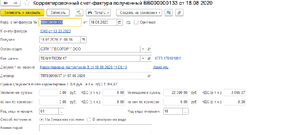
Task: Click the Увеличение суммы amount field
Action: coord(53,92)
